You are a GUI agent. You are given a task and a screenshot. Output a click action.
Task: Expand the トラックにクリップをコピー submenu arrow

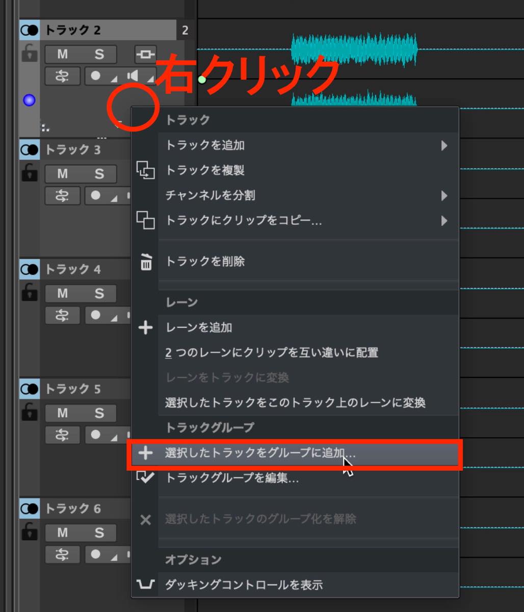coord(444,220)
